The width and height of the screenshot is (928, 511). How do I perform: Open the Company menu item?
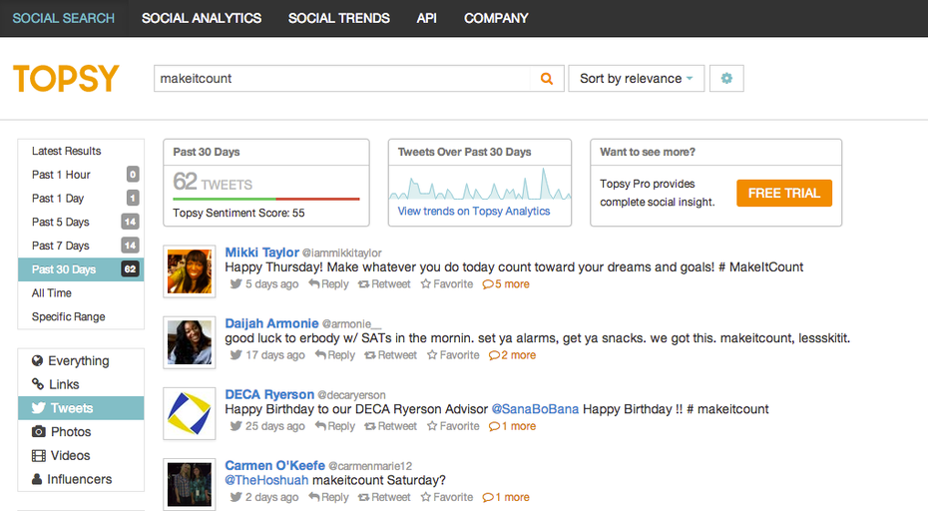[x=496, y=18]
